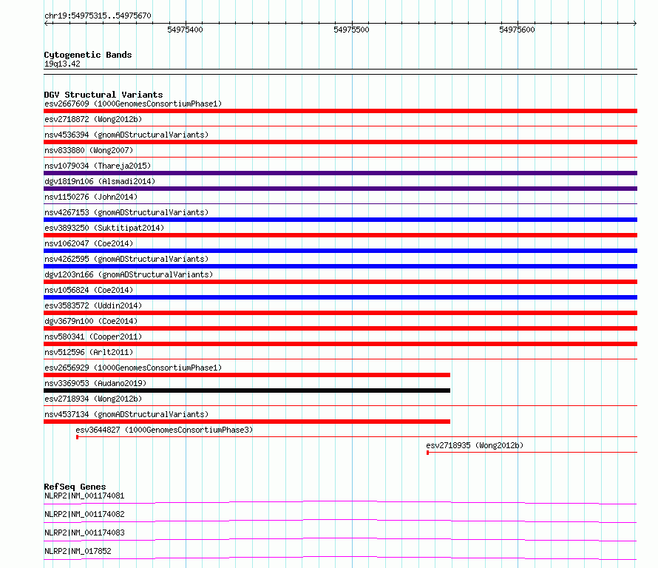This screenshot has height=568, width=658.
Task: Click the Cytogenetic Bands track heading
Action: point(88,55)
